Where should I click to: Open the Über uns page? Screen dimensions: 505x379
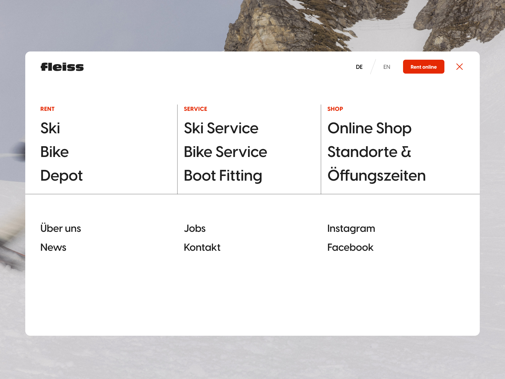click(x=61, y=228)
